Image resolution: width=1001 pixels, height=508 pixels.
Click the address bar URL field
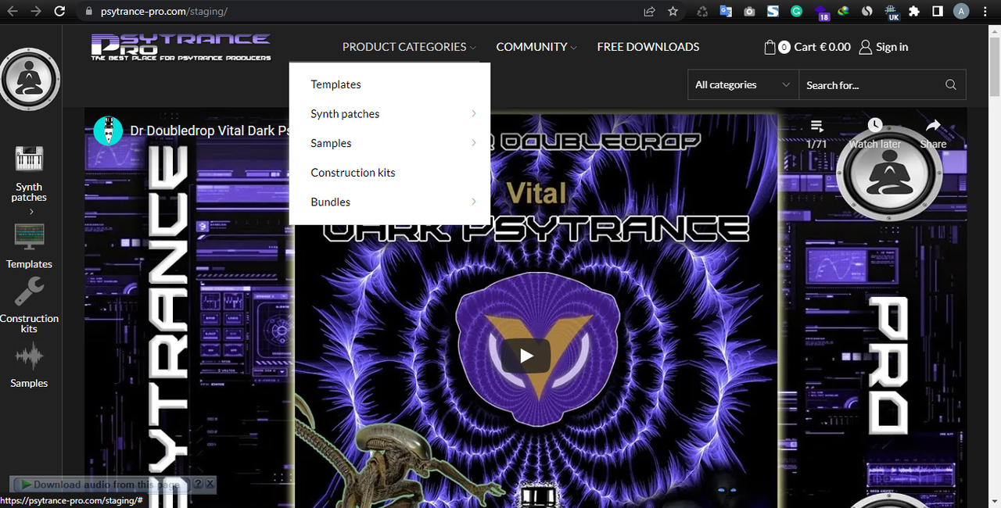(360, 12)
